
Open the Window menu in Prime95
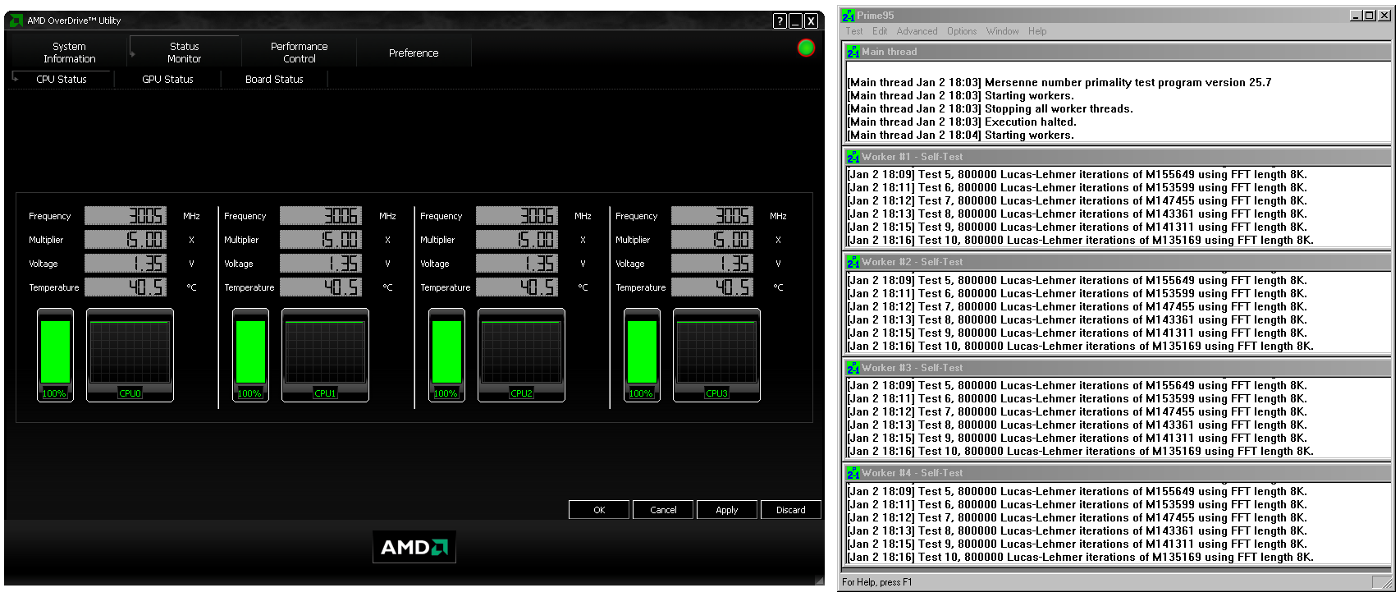point(1002,31)
